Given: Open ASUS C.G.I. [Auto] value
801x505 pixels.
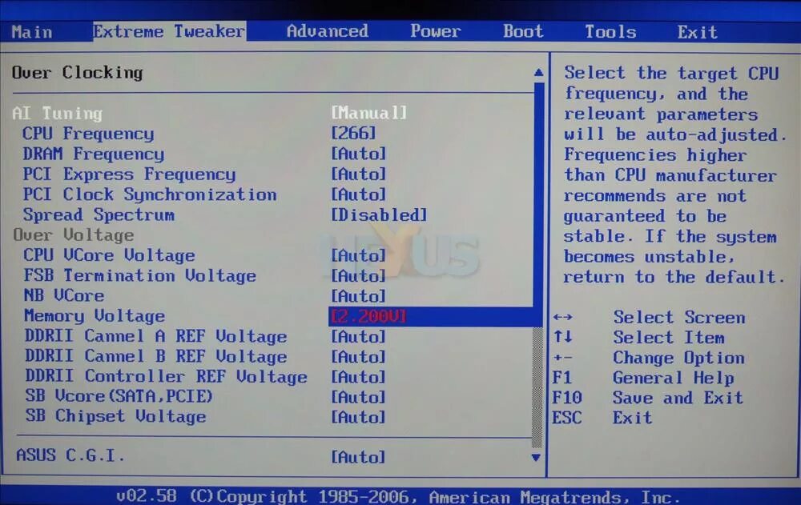Looking at the screenshot, I should tap(359, 457).
